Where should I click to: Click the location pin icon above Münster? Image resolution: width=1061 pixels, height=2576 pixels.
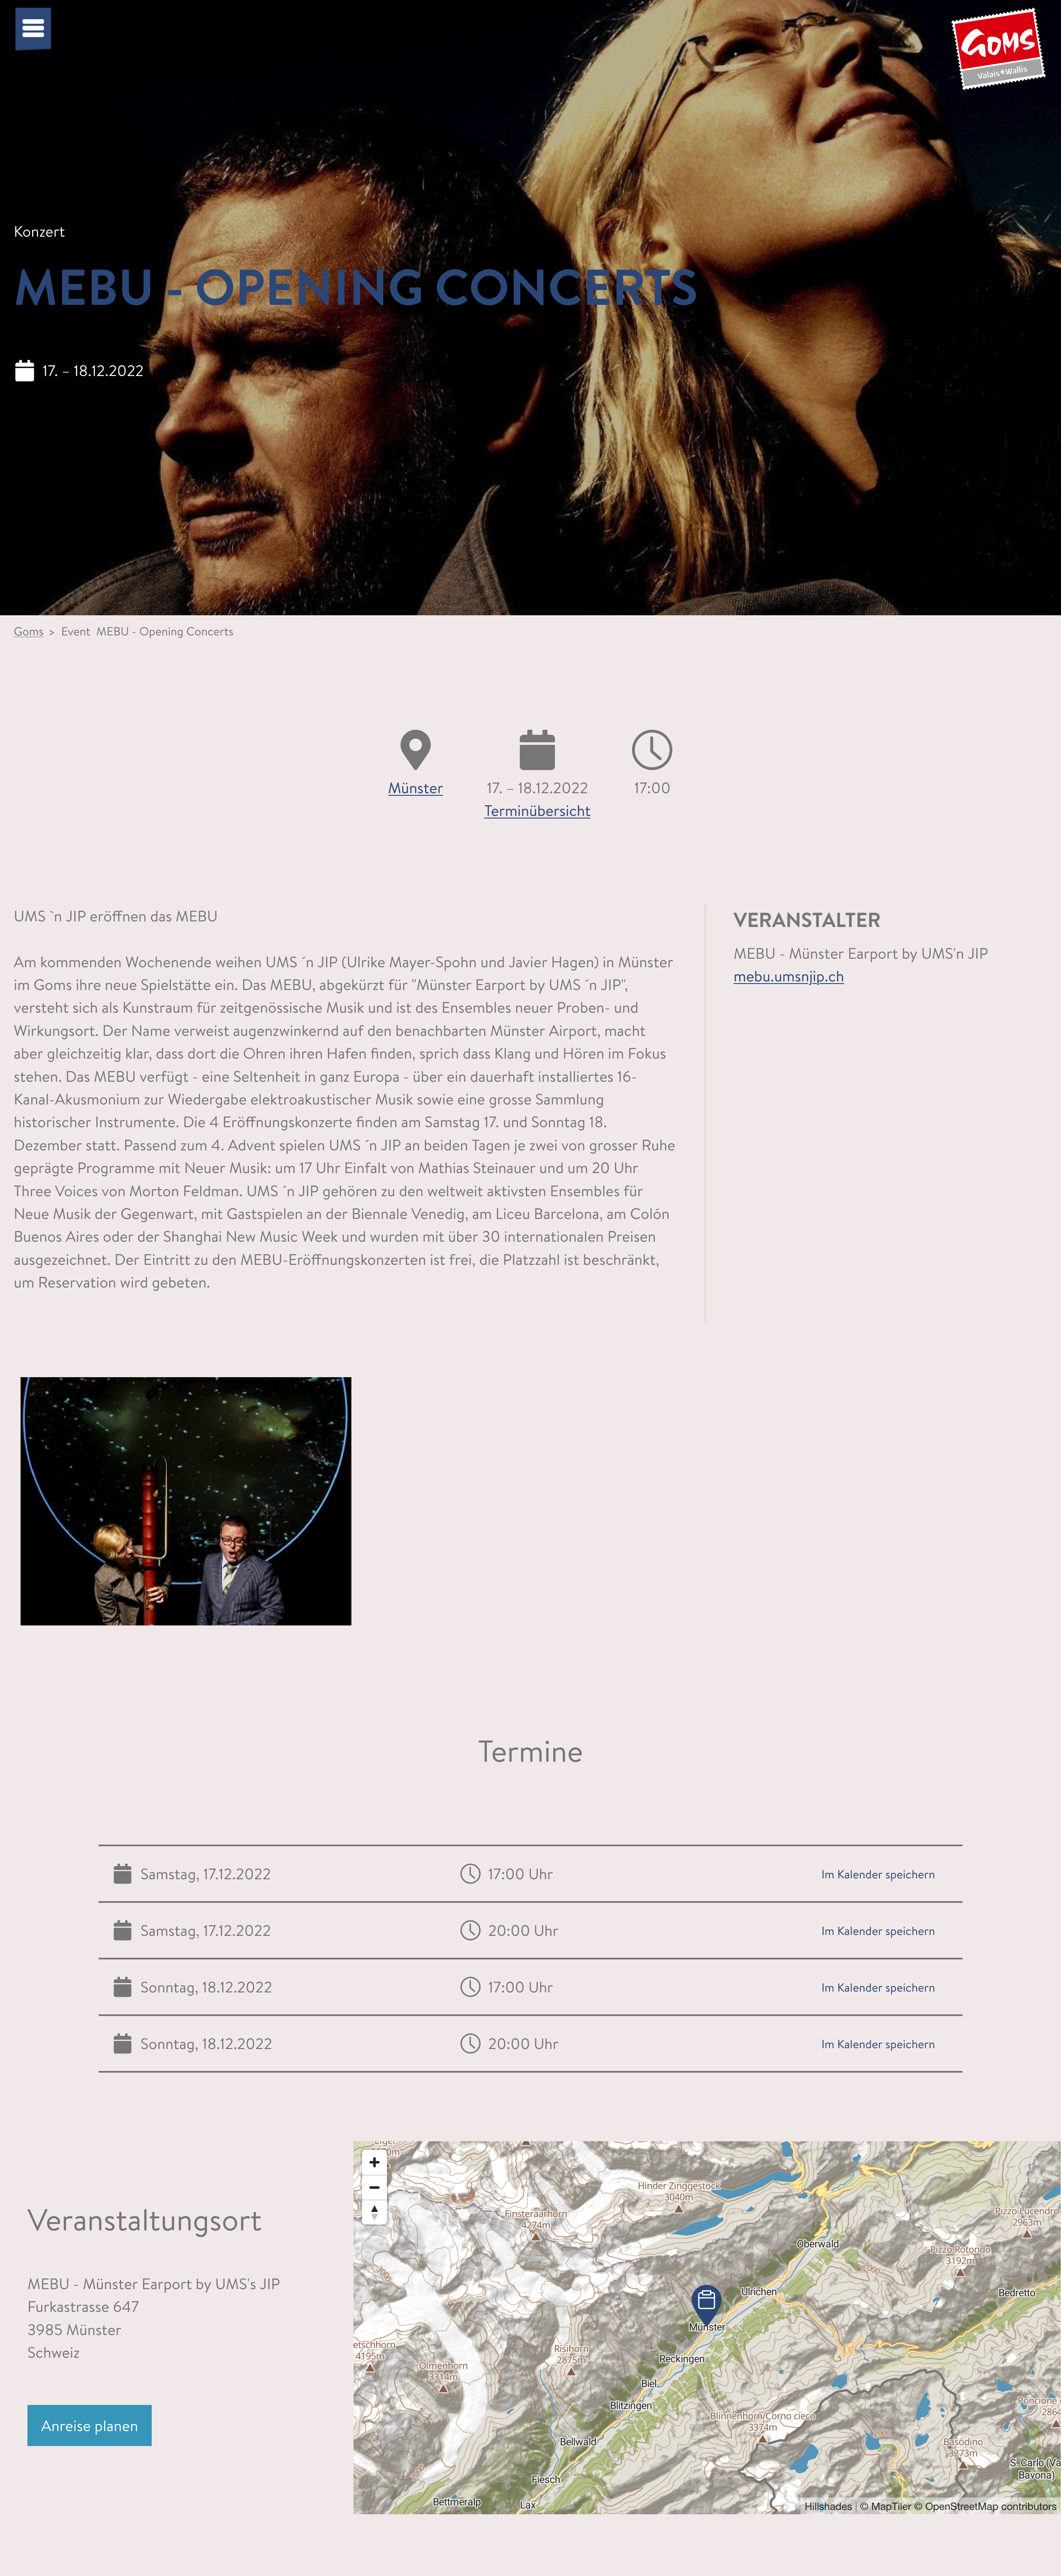point(416,750)
